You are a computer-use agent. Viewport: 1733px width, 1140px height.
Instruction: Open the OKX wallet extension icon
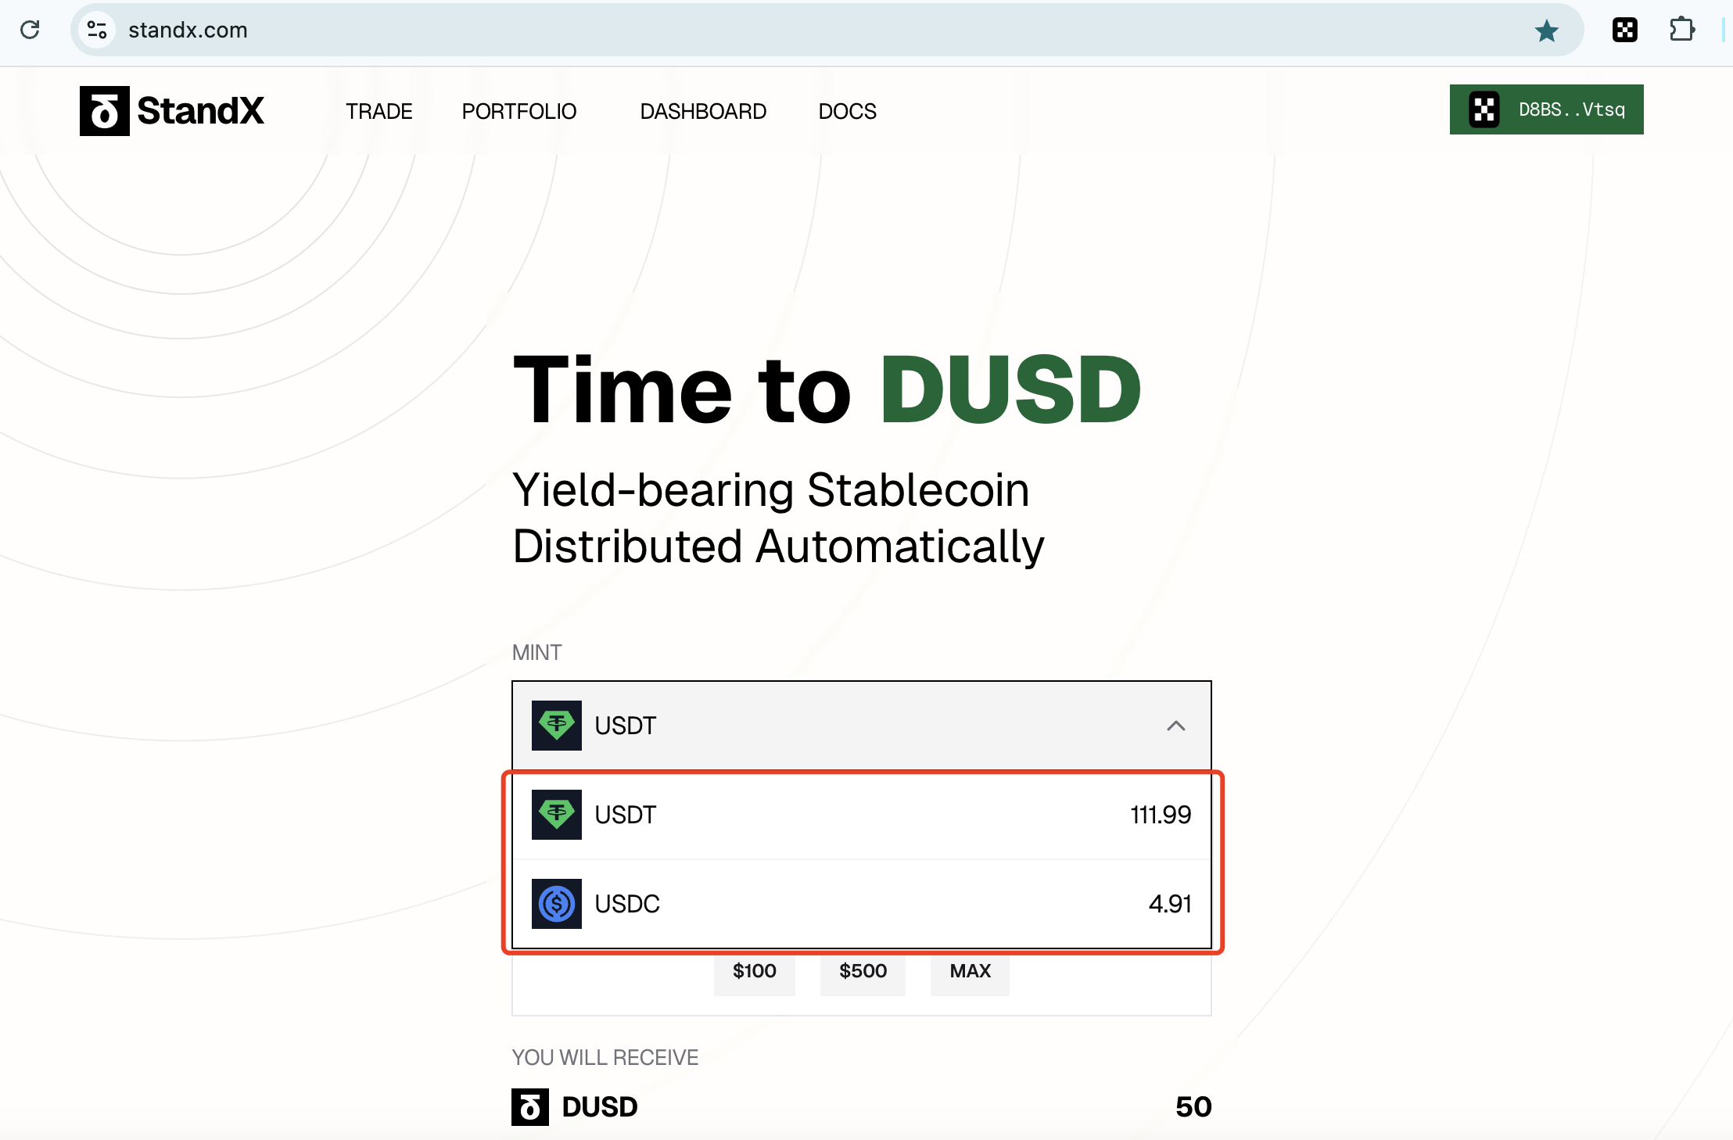coord(1625,30)
